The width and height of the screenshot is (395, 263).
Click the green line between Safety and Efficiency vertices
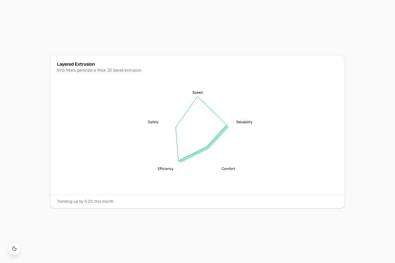(177, 144)
